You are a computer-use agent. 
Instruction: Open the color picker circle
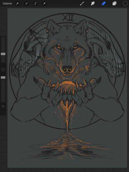point(125,3)
